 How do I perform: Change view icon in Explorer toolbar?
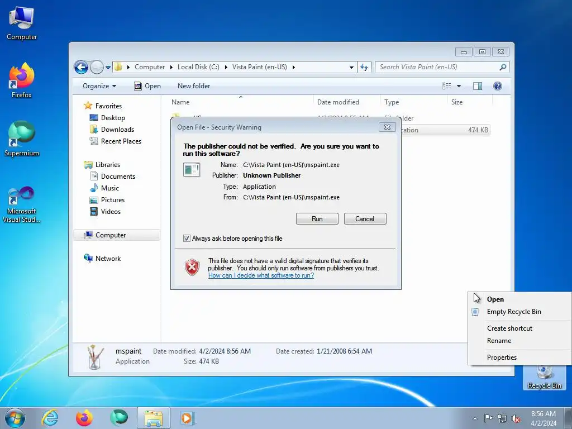tap(447, 86)
